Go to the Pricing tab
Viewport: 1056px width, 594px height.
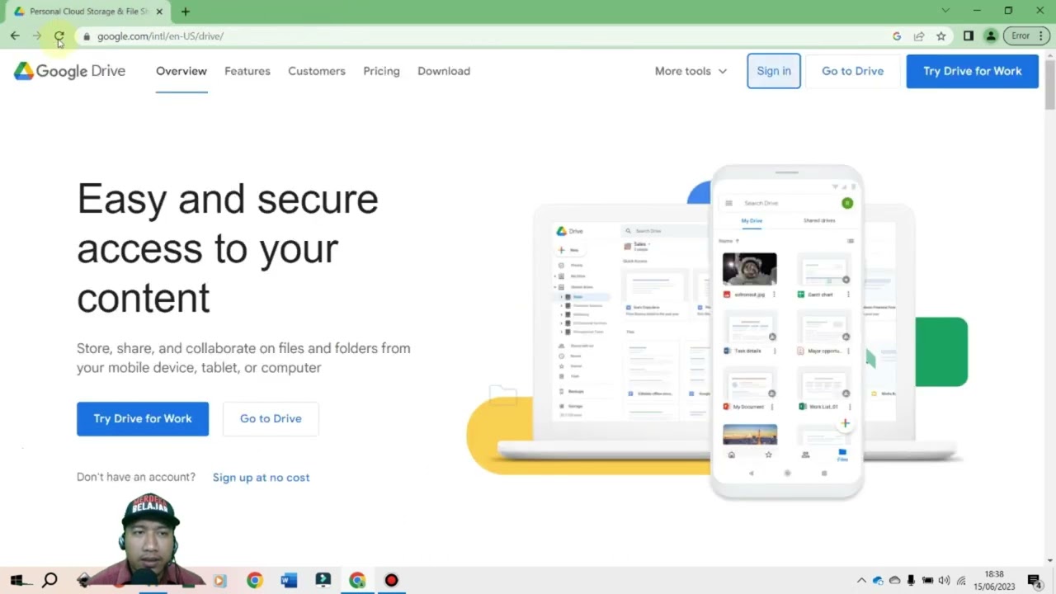[x=381, y=71]
